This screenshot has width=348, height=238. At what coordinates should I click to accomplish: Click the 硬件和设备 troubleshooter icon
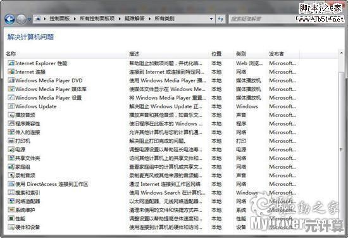(x=11, y=227)
